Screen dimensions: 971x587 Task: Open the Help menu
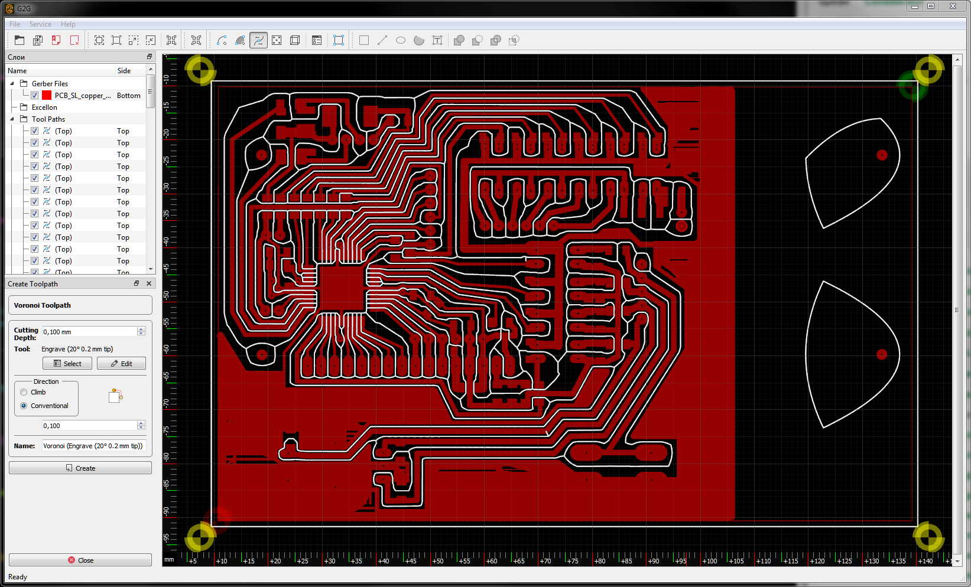(68, 24)
